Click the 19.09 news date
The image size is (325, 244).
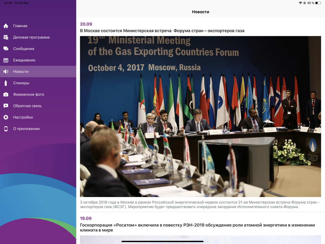86,218
